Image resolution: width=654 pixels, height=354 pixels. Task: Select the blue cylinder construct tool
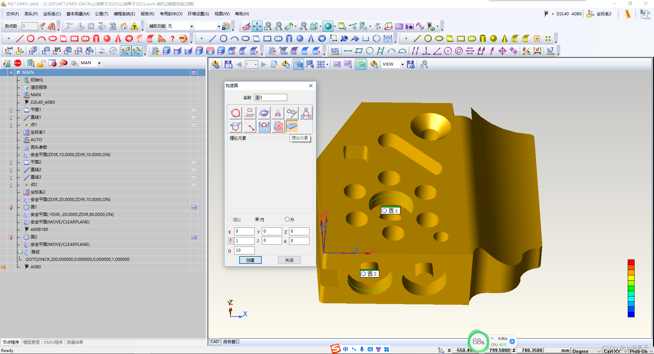(x=289, y=38)
